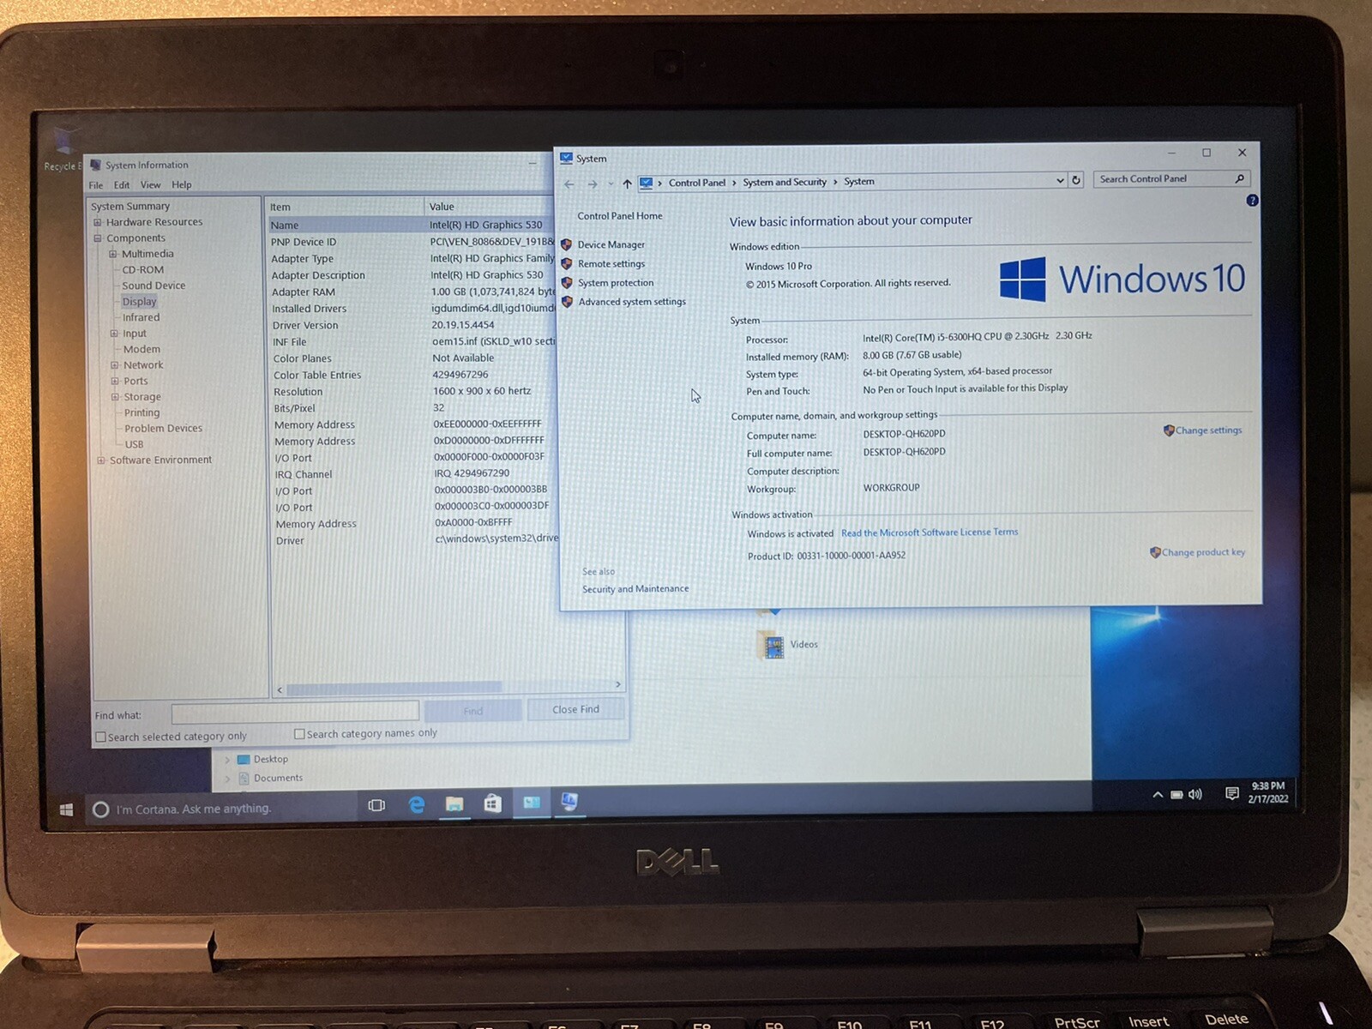Select the Driver Version row
Viewport: 1372px width, 1029px height.
413,325
